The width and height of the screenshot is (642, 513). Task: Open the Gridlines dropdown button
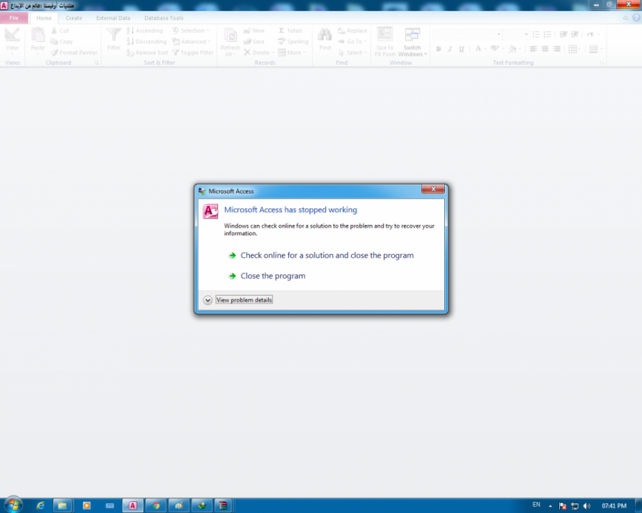point(574,49)
